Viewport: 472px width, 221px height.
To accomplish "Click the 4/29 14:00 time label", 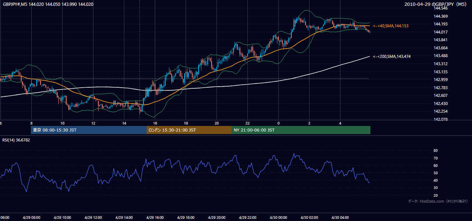I will click(124, 218).
